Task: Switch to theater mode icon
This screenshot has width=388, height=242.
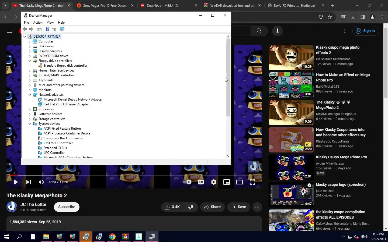Action: tap(240, 182)
